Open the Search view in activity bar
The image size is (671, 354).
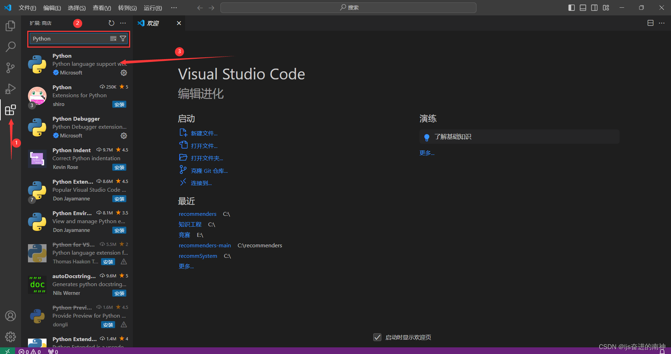[10, 47]
